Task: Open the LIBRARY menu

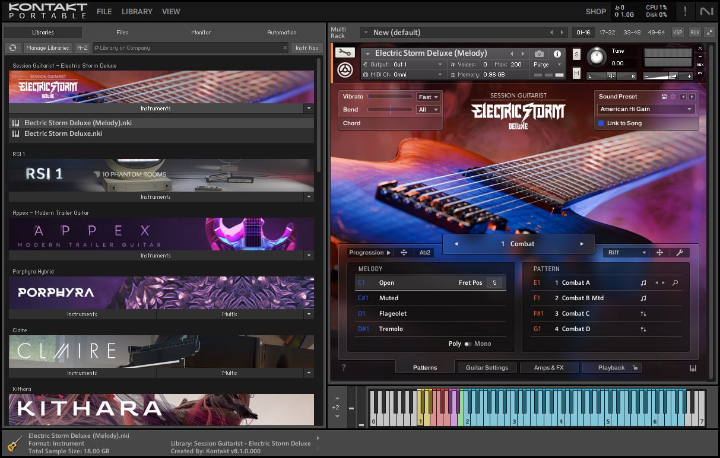Action: [x=137, y=11]
